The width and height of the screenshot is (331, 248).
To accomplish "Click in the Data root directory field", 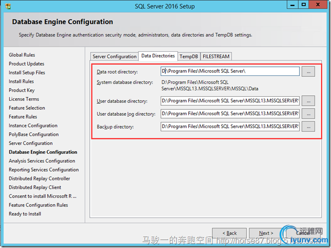I will [230, 71].
